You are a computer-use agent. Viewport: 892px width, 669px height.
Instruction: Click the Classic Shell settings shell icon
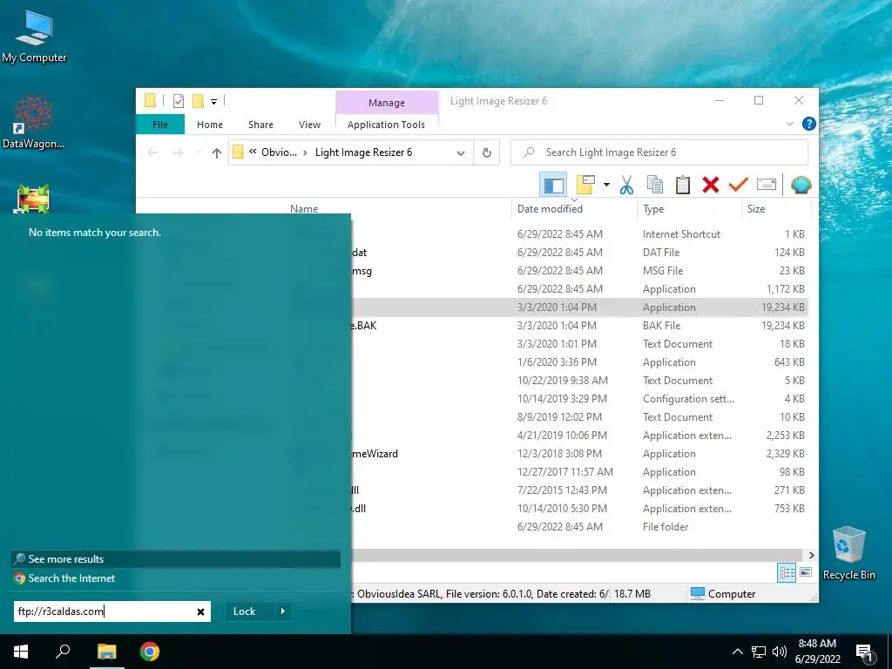[x=801, y=185]
